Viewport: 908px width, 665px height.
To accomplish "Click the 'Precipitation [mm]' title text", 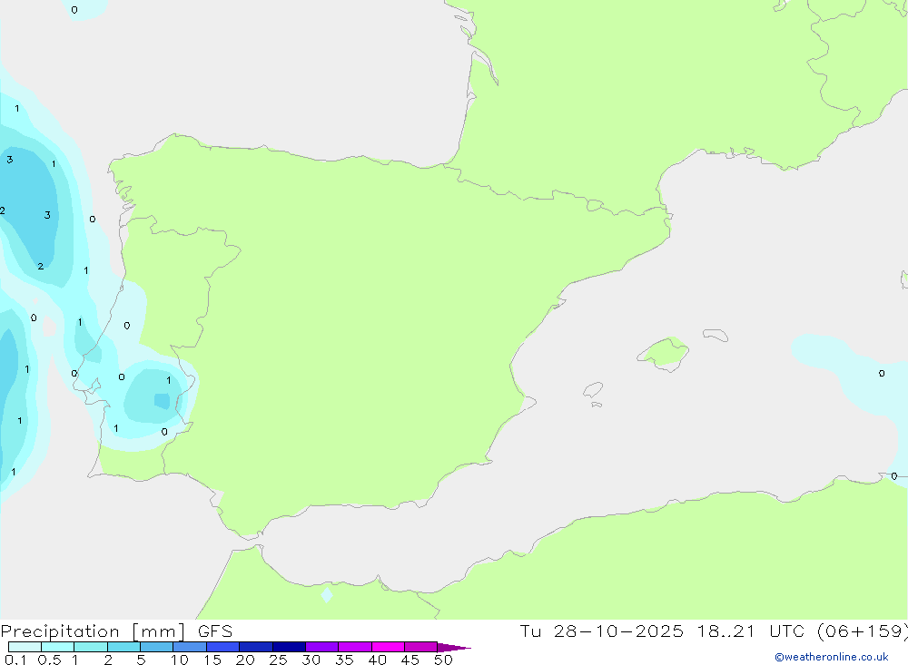I will (93, 631).
